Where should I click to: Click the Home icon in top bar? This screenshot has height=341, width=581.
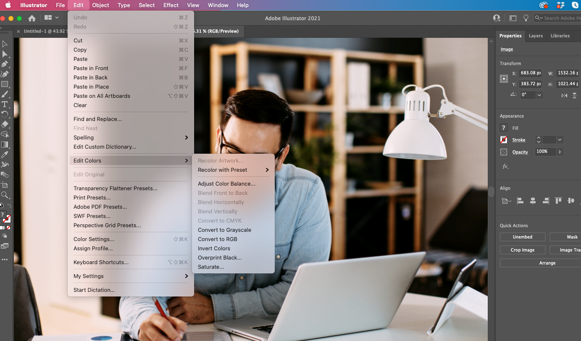[32, 18]
